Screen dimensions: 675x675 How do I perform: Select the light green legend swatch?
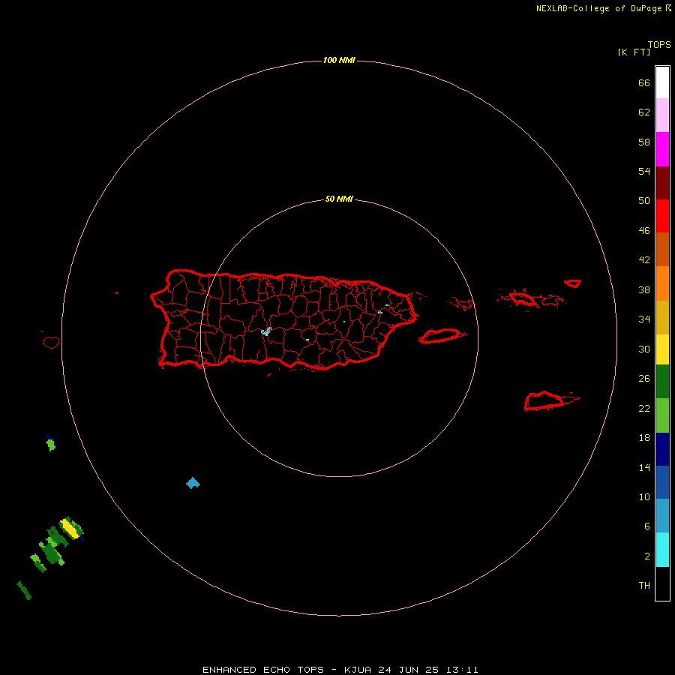point(662,415)
